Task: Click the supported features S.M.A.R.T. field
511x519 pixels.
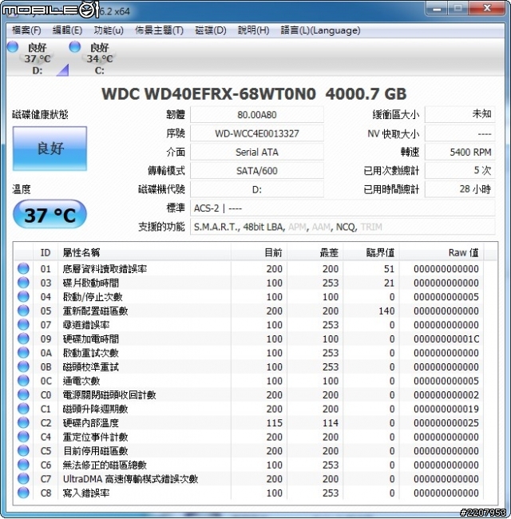Action: pos(343,227)
